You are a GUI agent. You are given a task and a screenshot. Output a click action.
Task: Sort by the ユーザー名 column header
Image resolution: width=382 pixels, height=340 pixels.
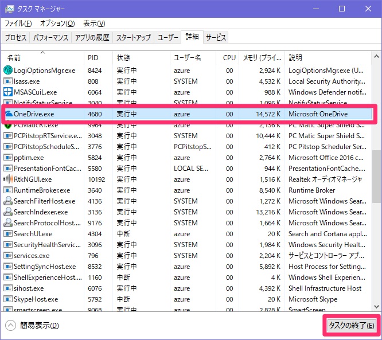click(193, 57)
